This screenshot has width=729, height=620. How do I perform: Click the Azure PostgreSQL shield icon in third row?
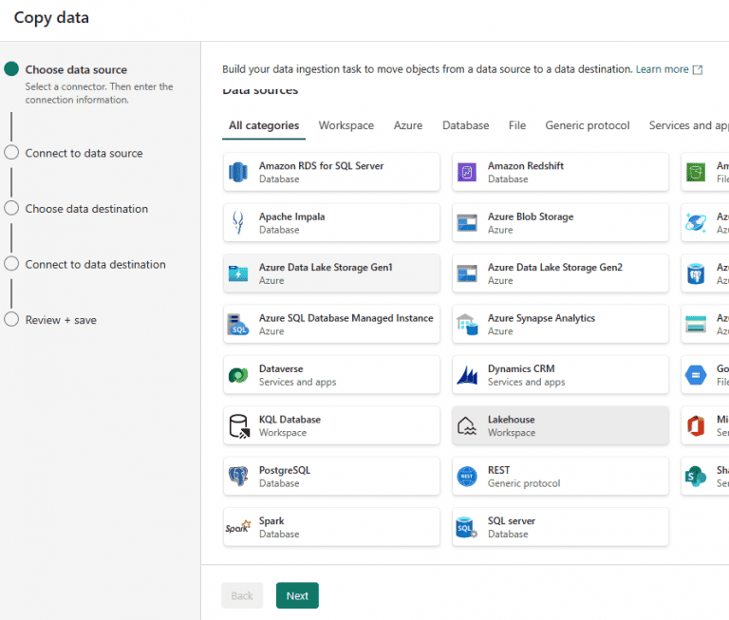point(696,273)
